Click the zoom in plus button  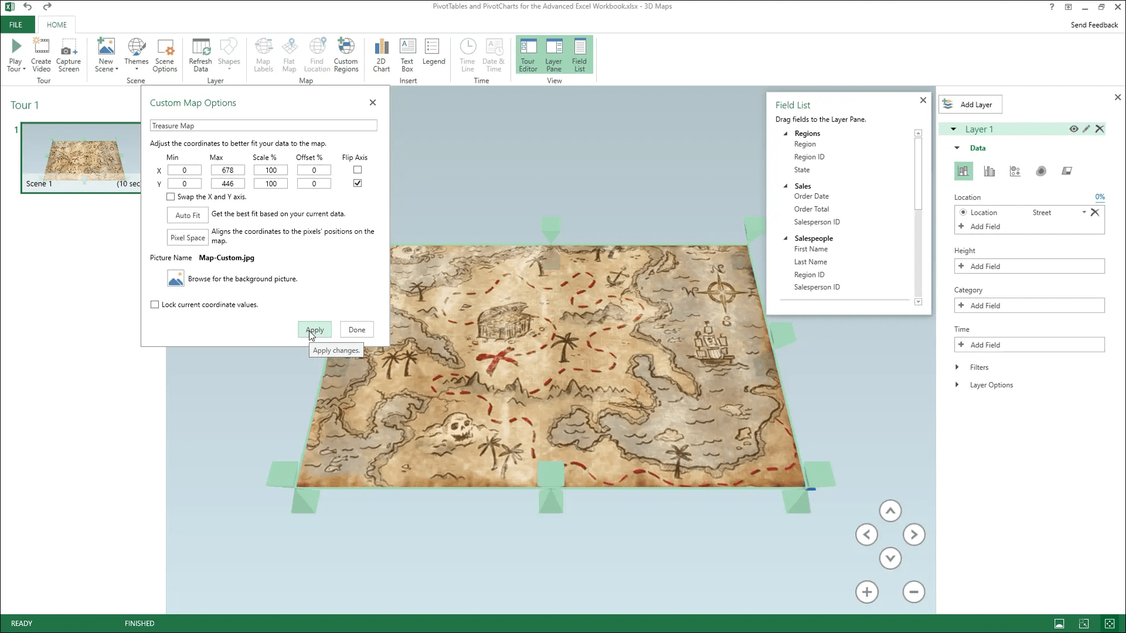tap(867, 592)
